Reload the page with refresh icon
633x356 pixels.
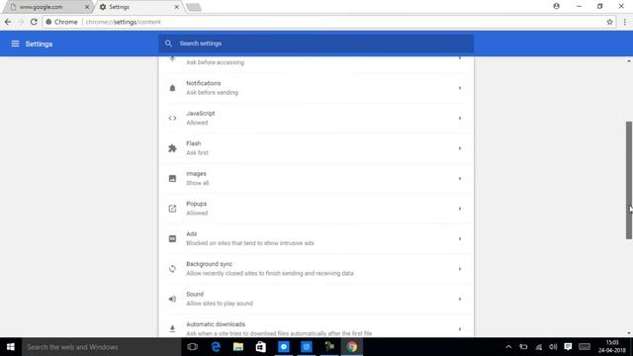pyautogui.click(x=34, y=22)
